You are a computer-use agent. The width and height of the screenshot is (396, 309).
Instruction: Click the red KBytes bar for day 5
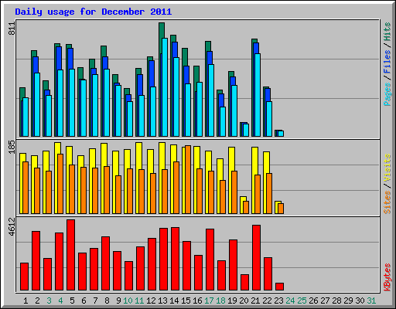71,255
